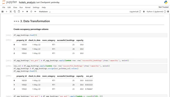Click code cell 293 assigning occ_pct
This screenshot has width=170, height=97.
click(x=90, y=60)
